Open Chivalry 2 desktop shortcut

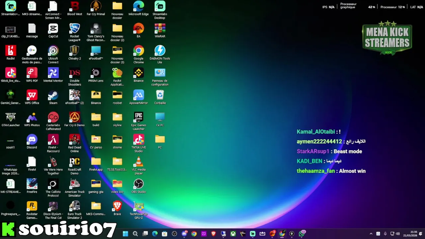coord(74,53)
